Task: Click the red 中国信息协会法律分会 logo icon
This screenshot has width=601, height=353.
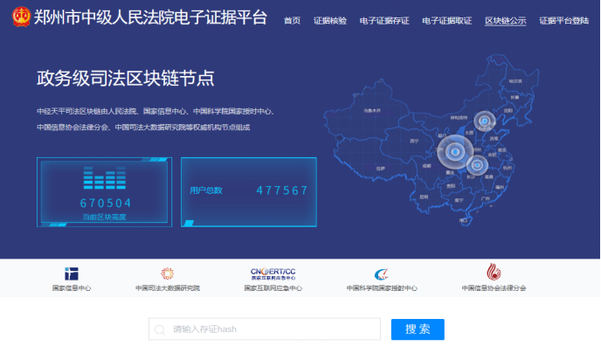Action: point(494,272)
